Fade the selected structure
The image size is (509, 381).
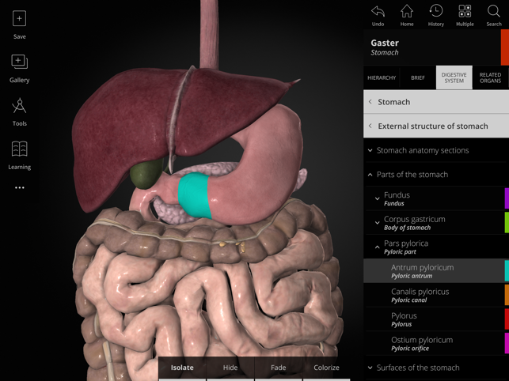click(x=278, y=368)
